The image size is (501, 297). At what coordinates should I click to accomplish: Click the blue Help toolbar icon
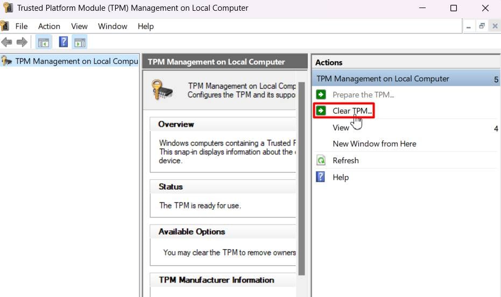tap(63, 42)
